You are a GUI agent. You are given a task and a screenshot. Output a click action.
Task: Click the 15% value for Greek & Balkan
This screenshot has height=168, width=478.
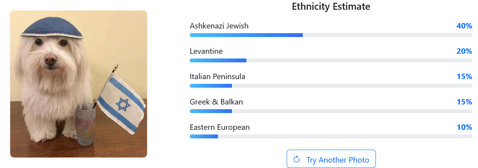click(x=464, y=102)
